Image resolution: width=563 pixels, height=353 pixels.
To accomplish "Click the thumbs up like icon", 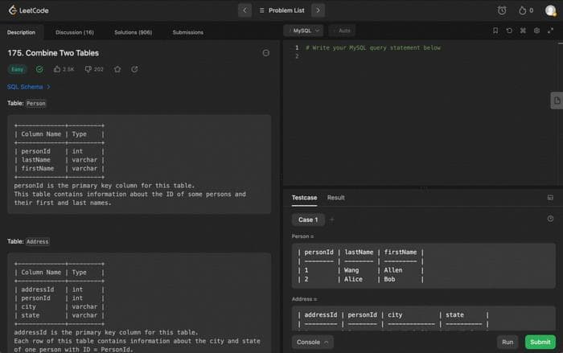I will tap(57, 69).
